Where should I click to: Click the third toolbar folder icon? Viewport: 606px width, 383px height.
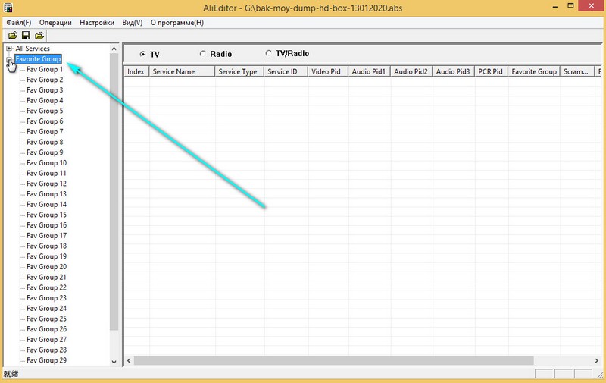click(x=39, y=36)
